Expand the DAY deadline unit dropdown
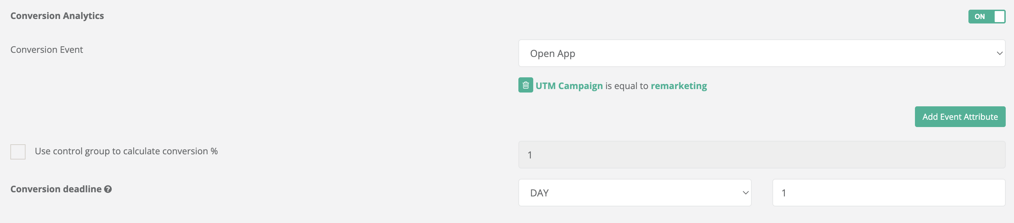 [x=634, y=193]
